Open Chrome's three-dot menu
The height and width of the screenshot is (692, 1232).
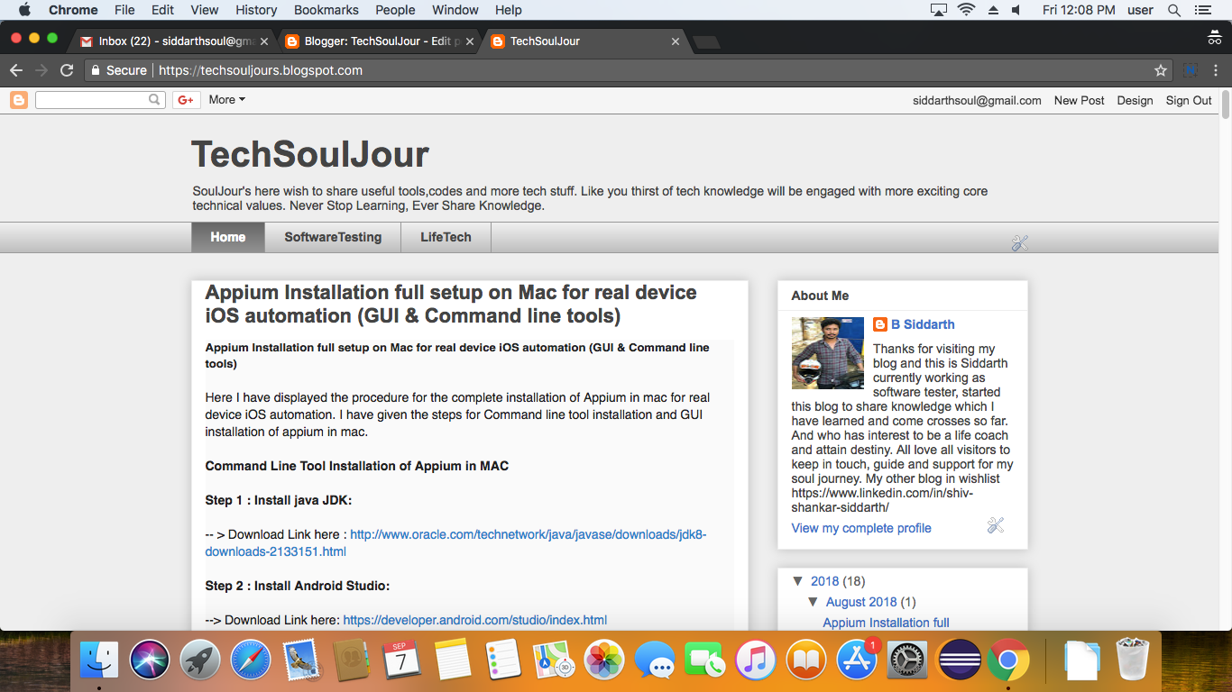pyautogui.click(x=1216, y=70)
